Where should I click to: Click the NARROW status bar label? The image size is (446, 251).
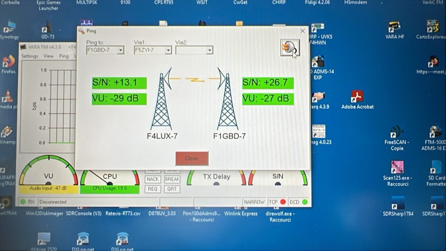click(x=255, y=202)
